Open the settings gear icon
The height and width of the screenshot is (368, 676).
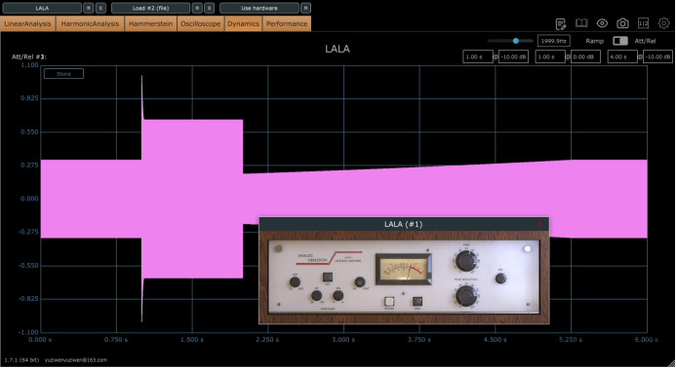[x=663, y=23]
